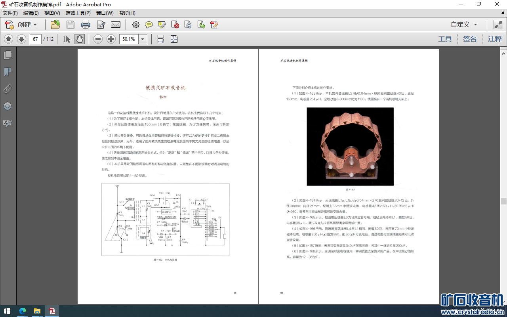
Task: Go to the next page arrow
Action: 22,39
